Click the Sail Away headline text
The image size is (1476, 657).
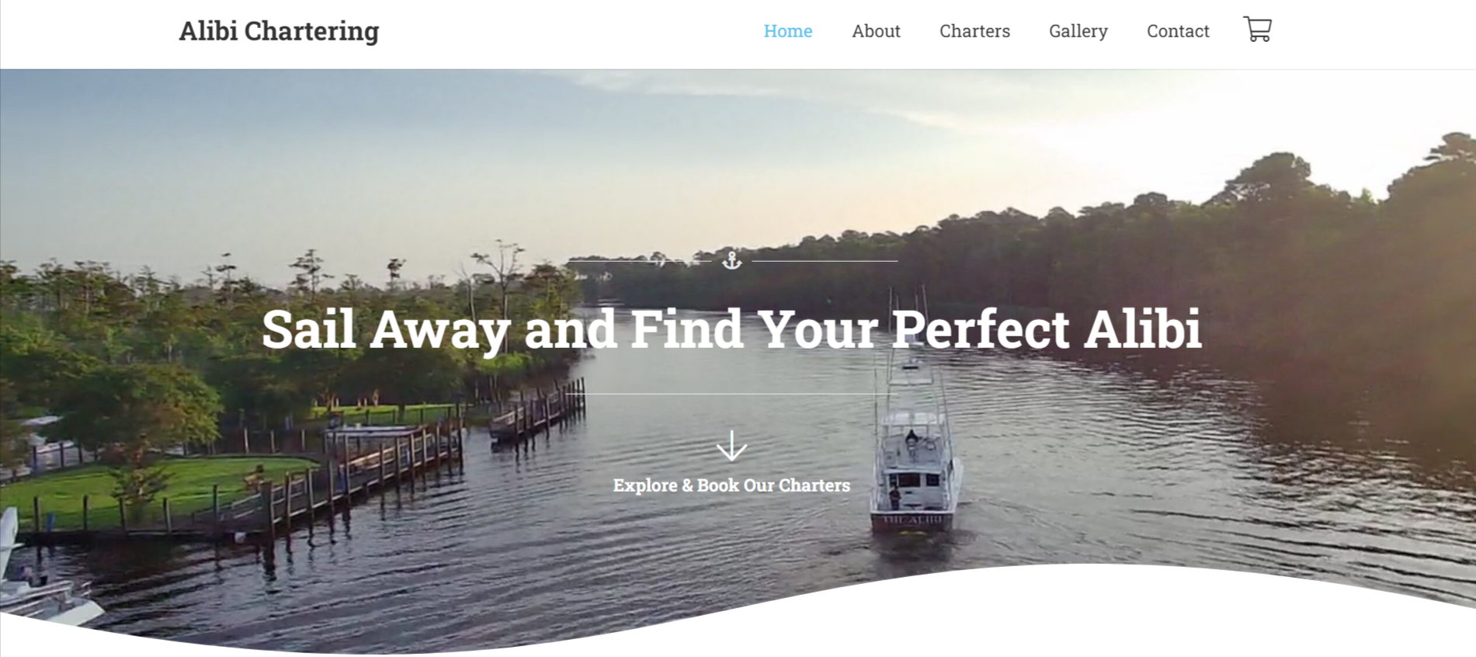click(x=731, y=329)
